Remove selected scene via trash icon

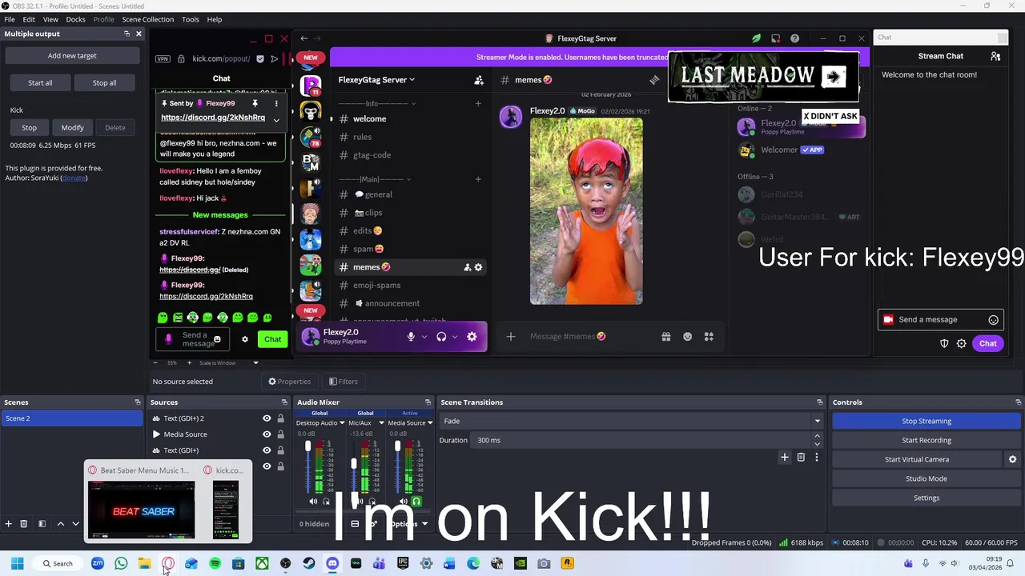coord(24,524)
